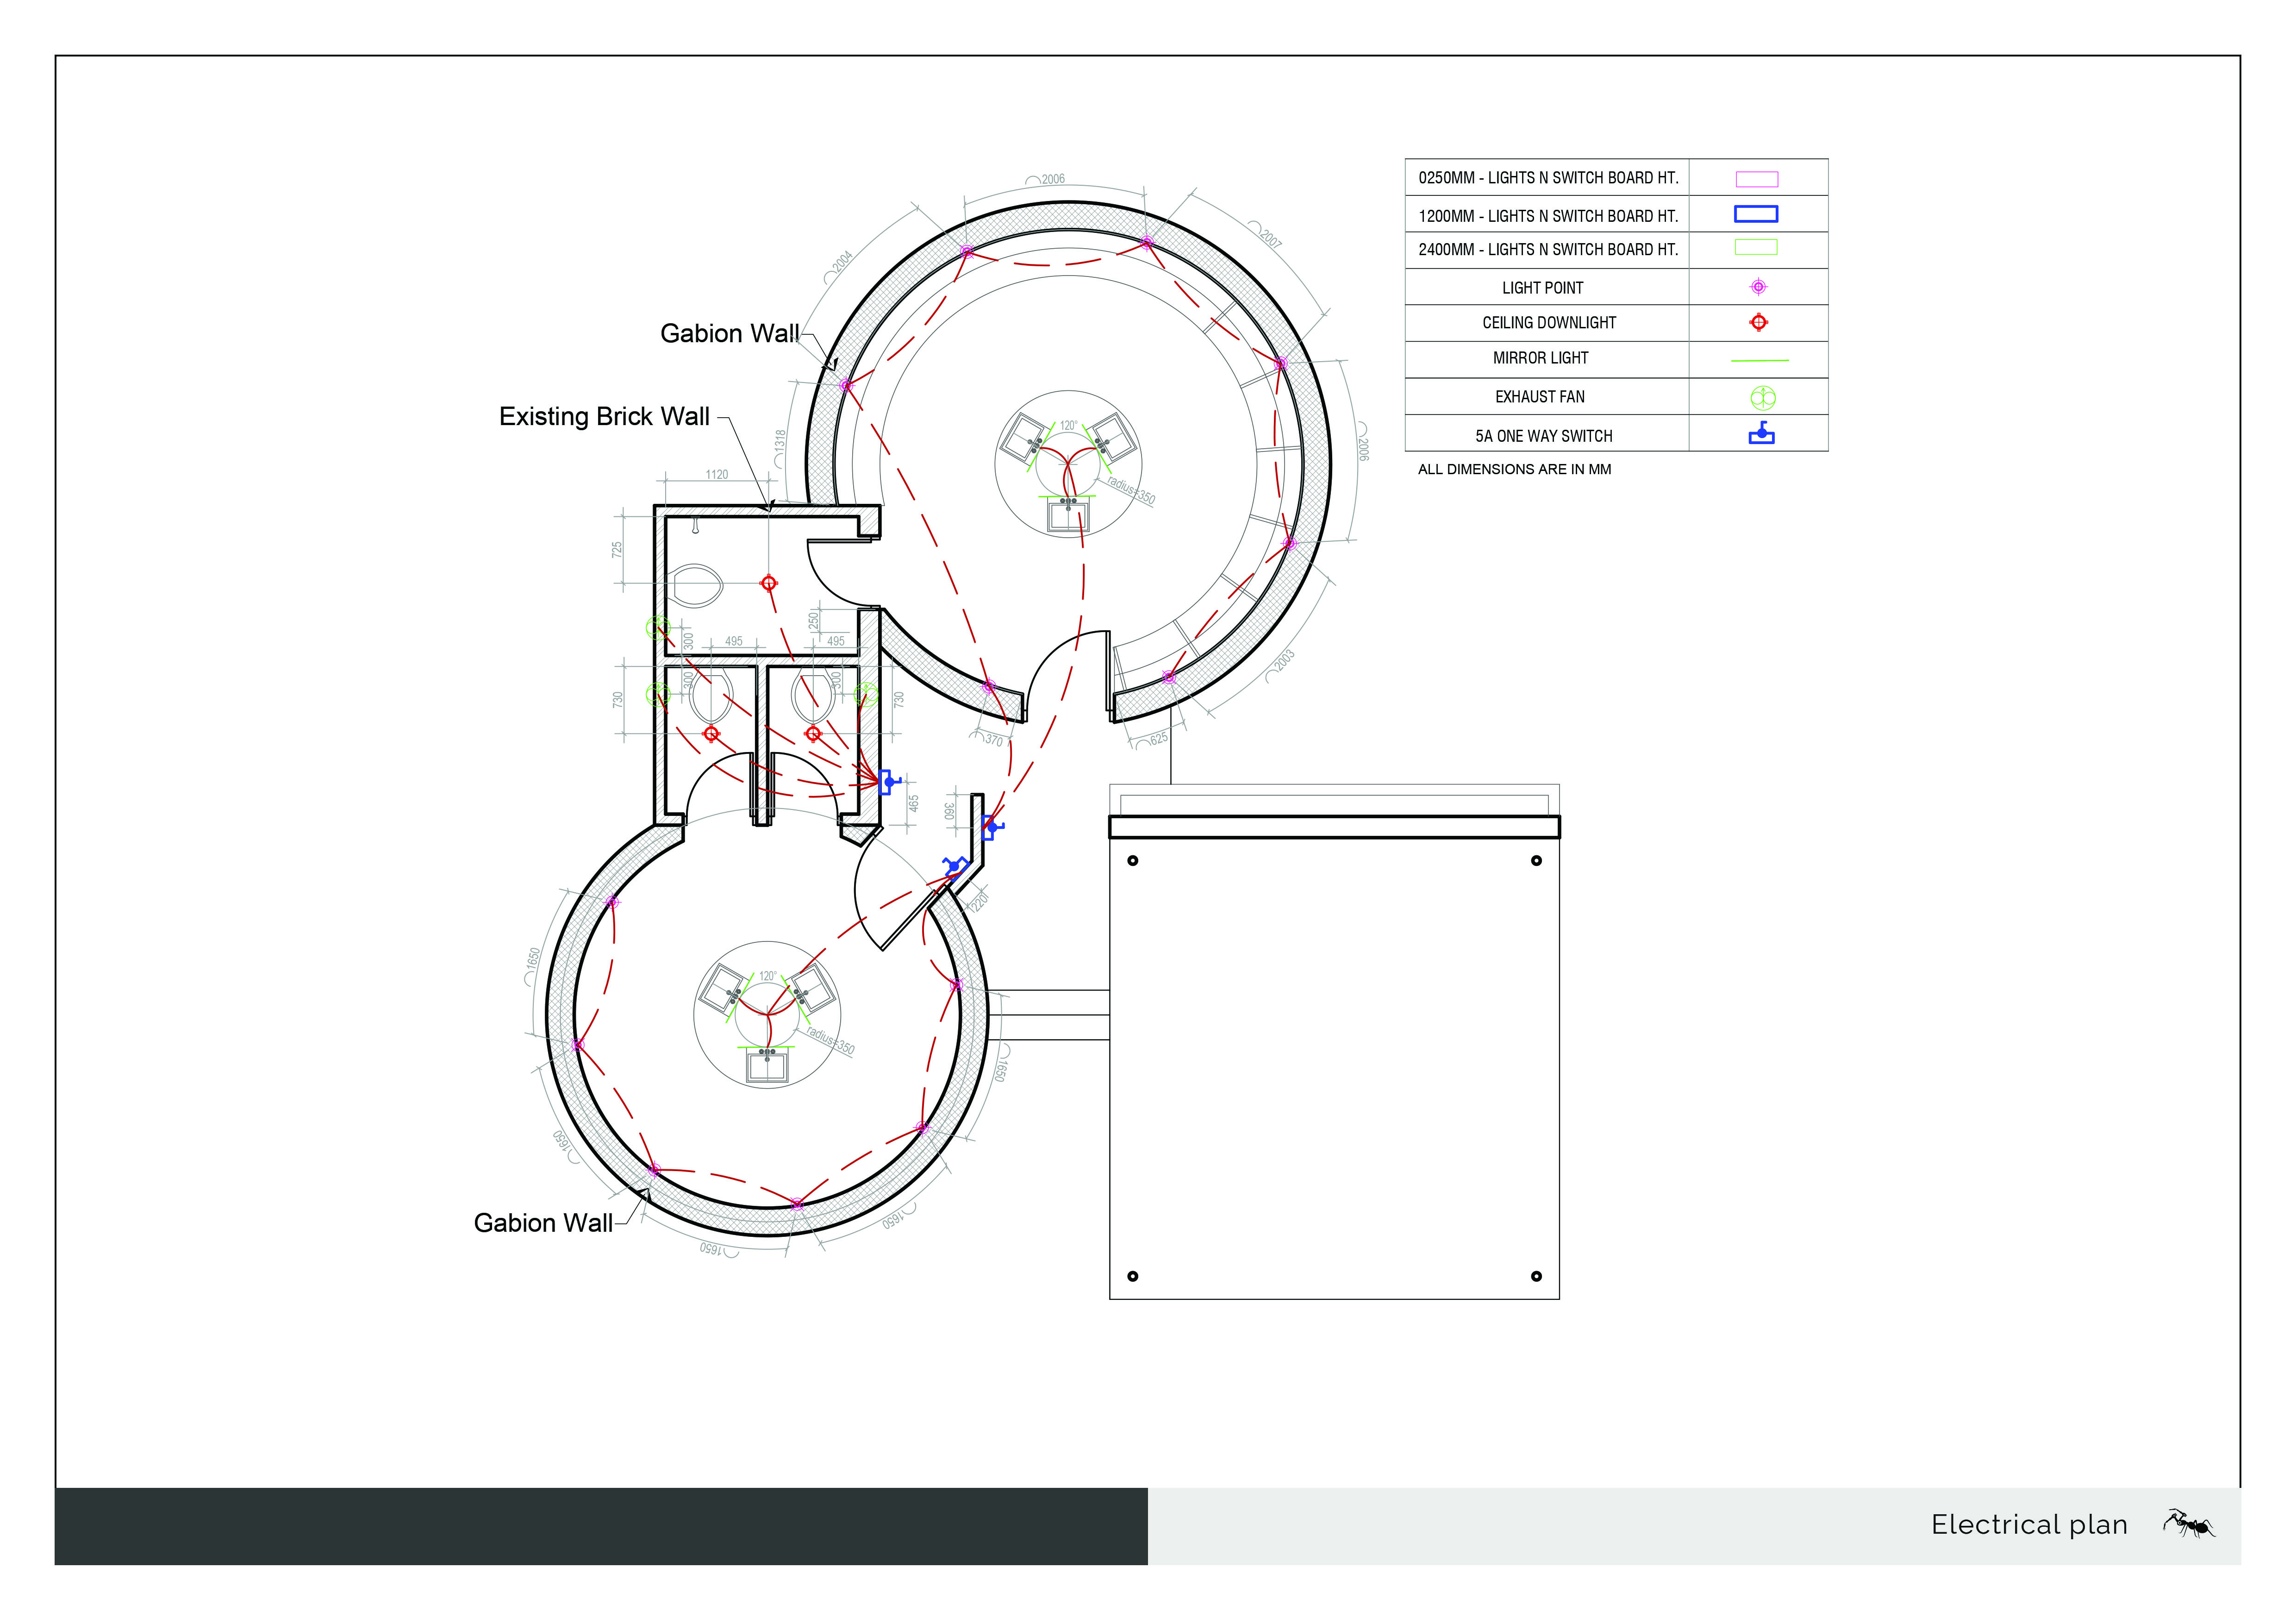Click the ceiling downlight beside the 725 dimension

coord(768,583)
